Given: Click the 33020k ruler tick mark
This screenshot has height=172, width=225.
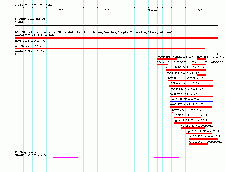Looking at the screenshot, I should pos(107,8).
